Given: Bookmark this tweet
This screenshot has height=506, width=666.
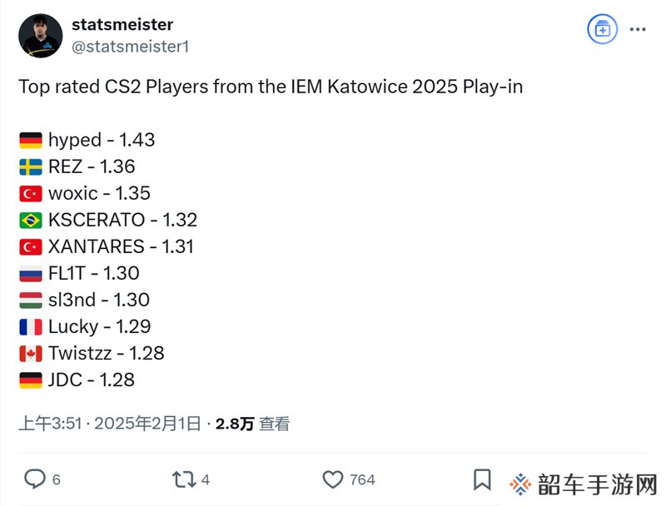Looking at the screenshot, I should 482,479.
